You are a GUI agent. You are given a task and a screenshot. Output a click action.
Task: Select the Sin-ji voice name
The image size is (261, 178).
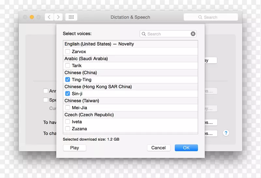coord(77,94)
